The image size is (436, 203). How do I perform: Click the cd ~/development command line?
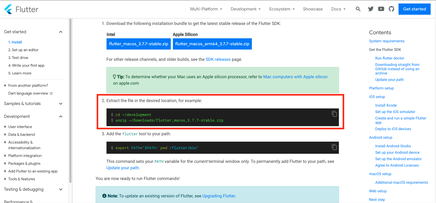click(131, 115)
